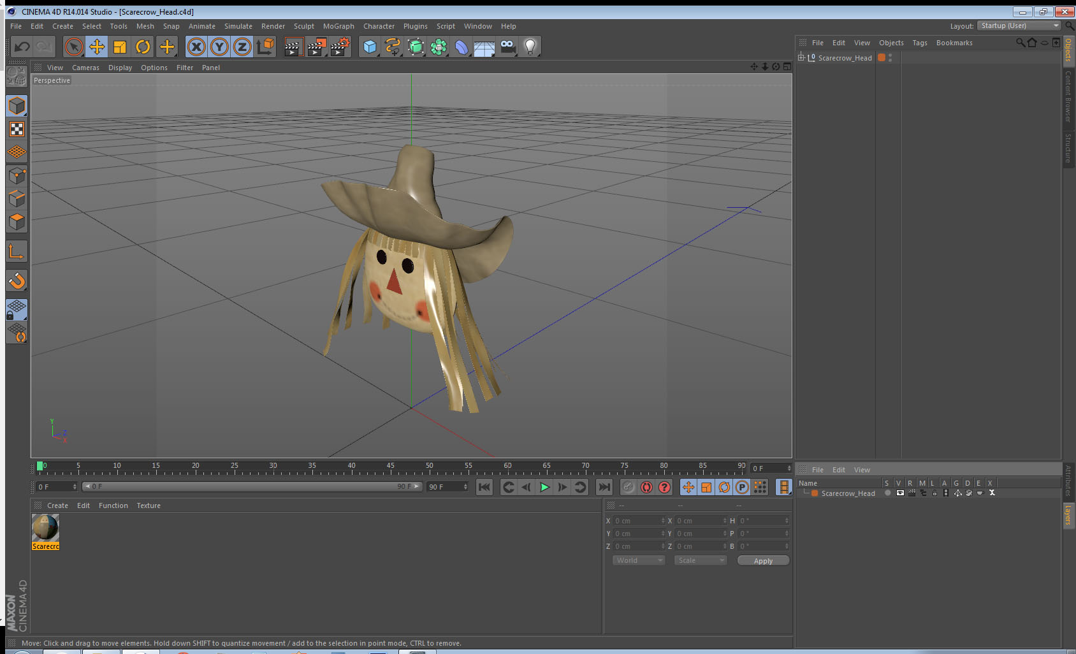The height and width of the screenshot is (654, 1076).
Task: Go to start of animation
Action: click(x=484, y=487)
